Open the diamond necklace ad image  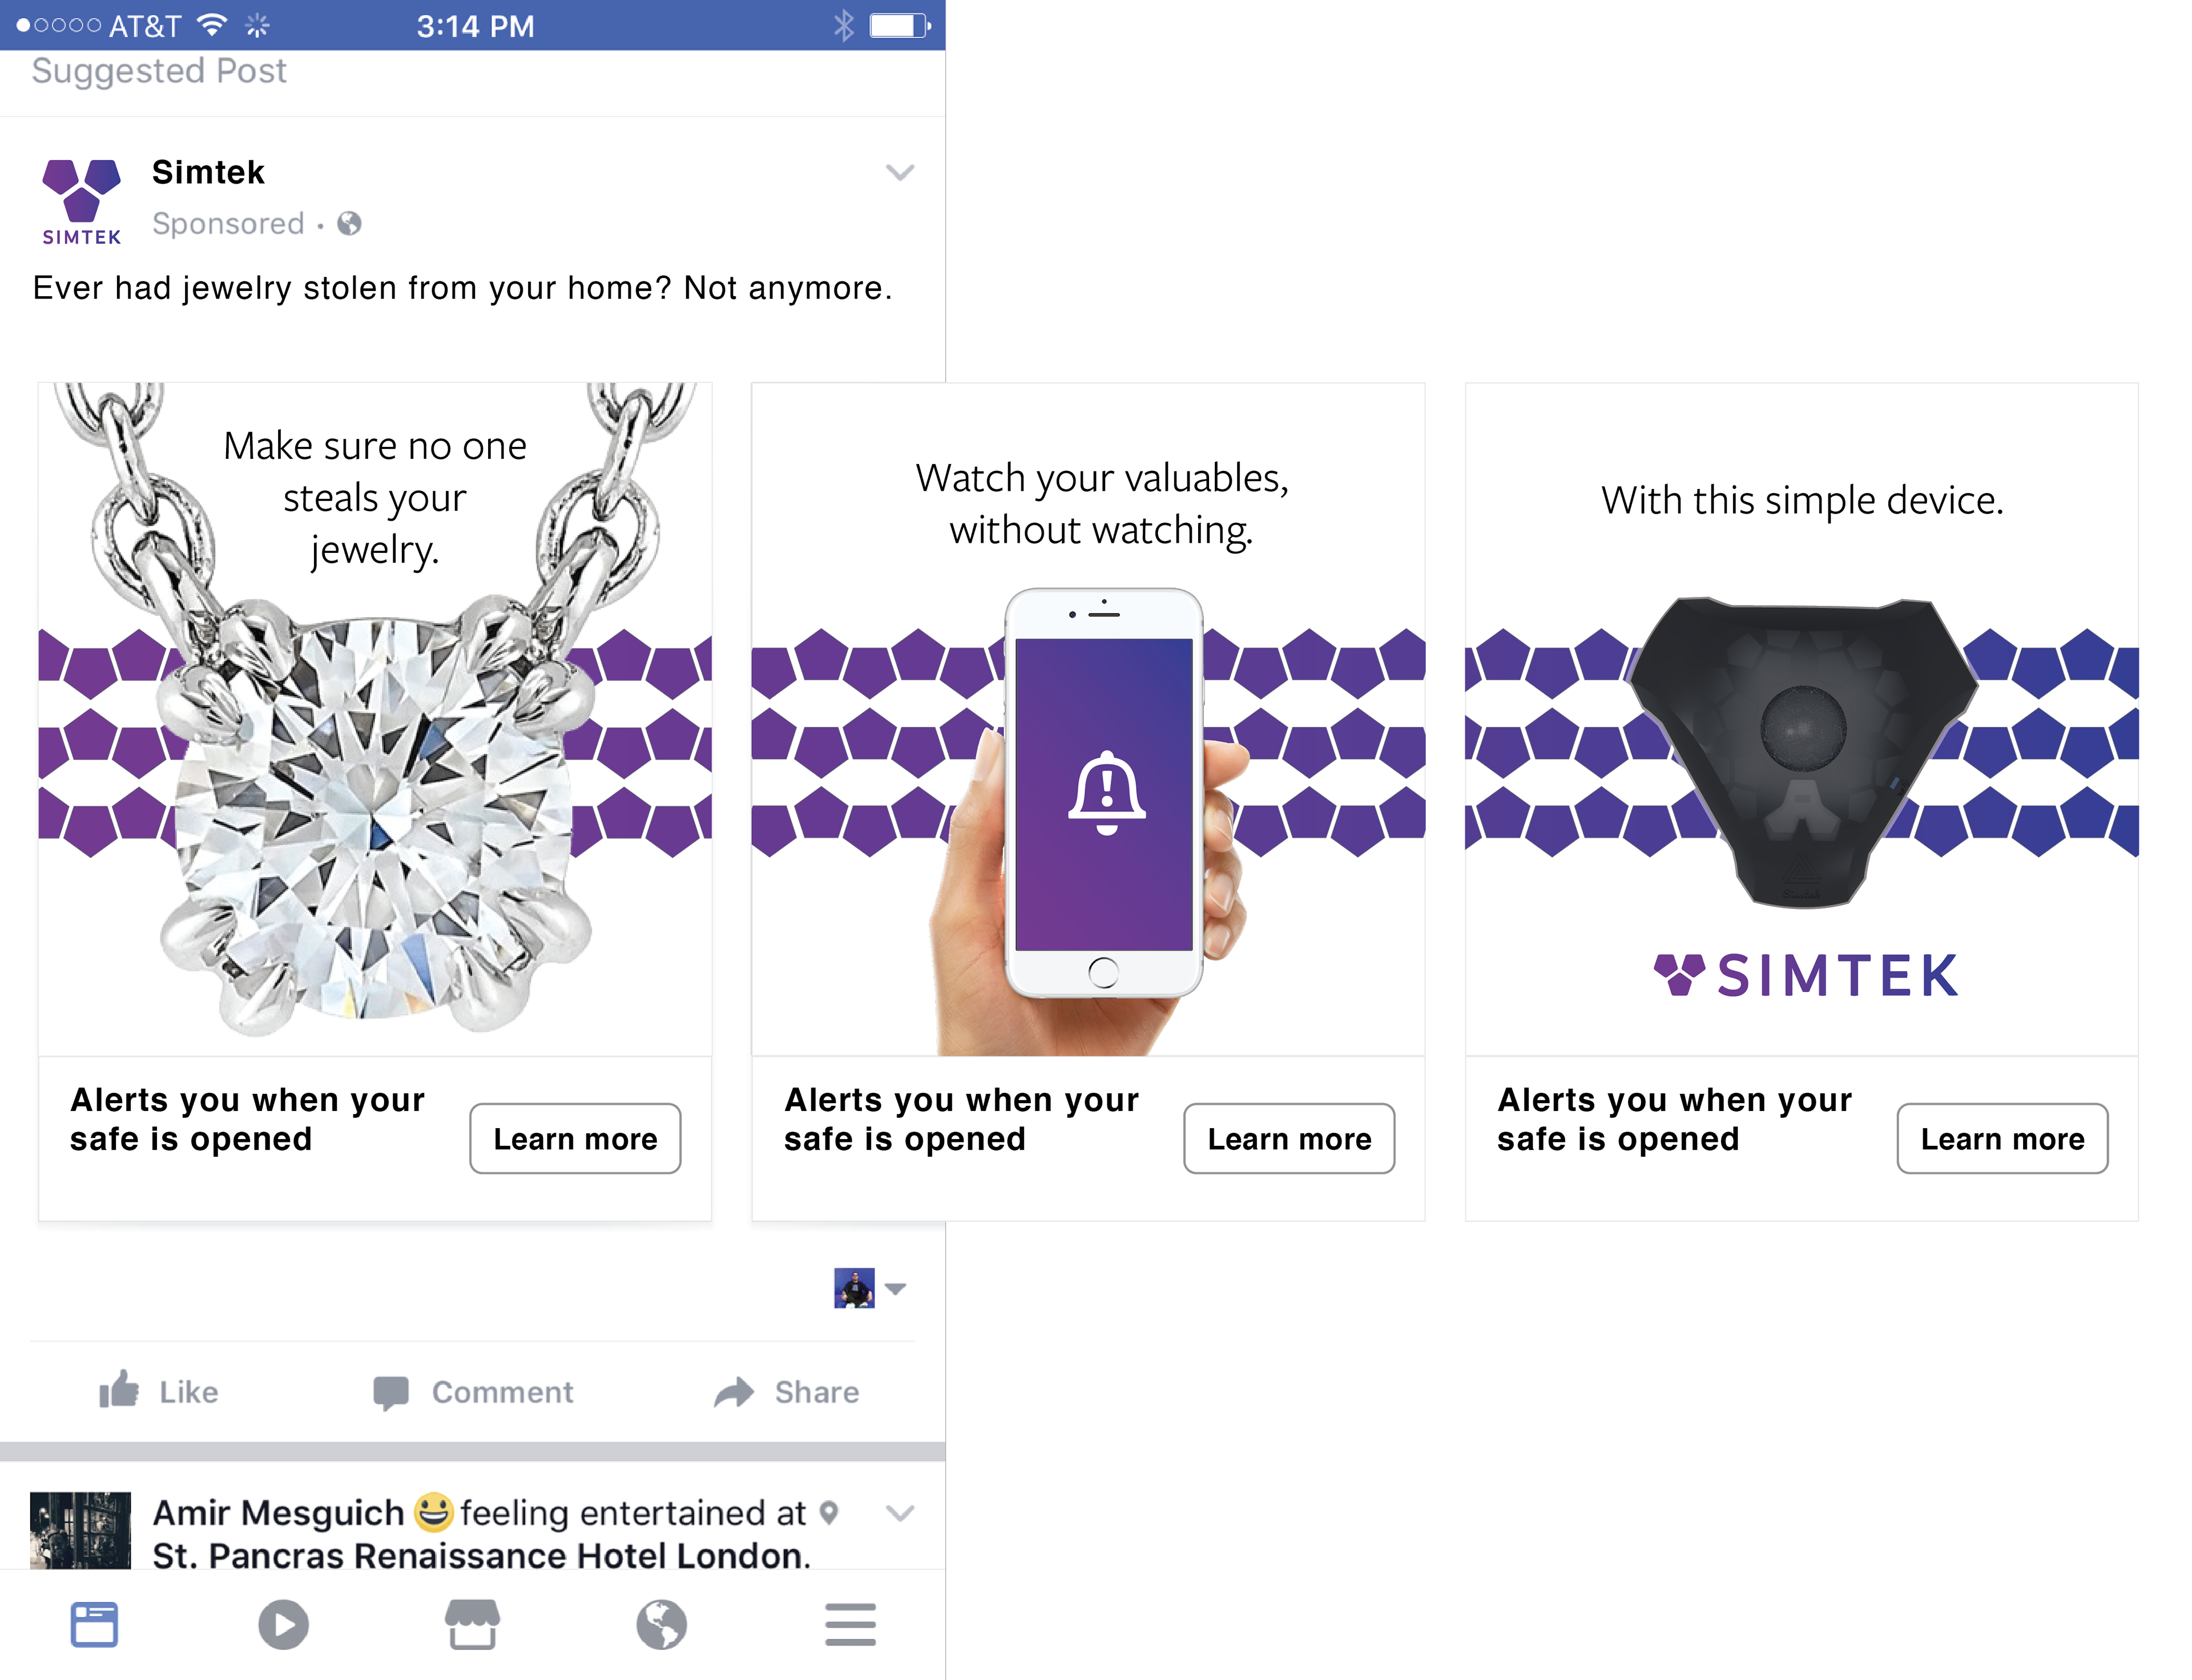click(x=375, y=718)
